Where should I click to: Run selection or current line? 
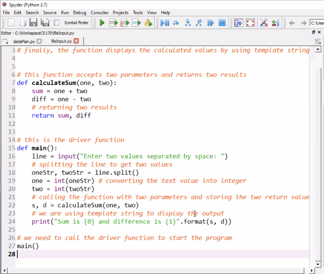(x=136, y=23)
